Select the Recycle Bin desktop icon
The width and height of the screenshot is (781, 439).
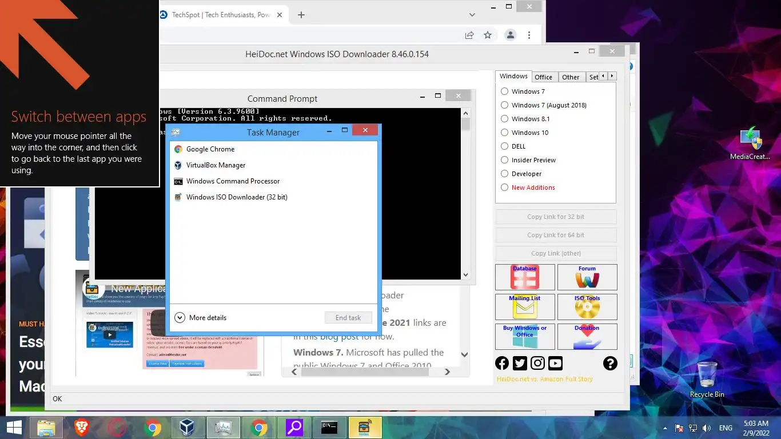pos(707,380)
